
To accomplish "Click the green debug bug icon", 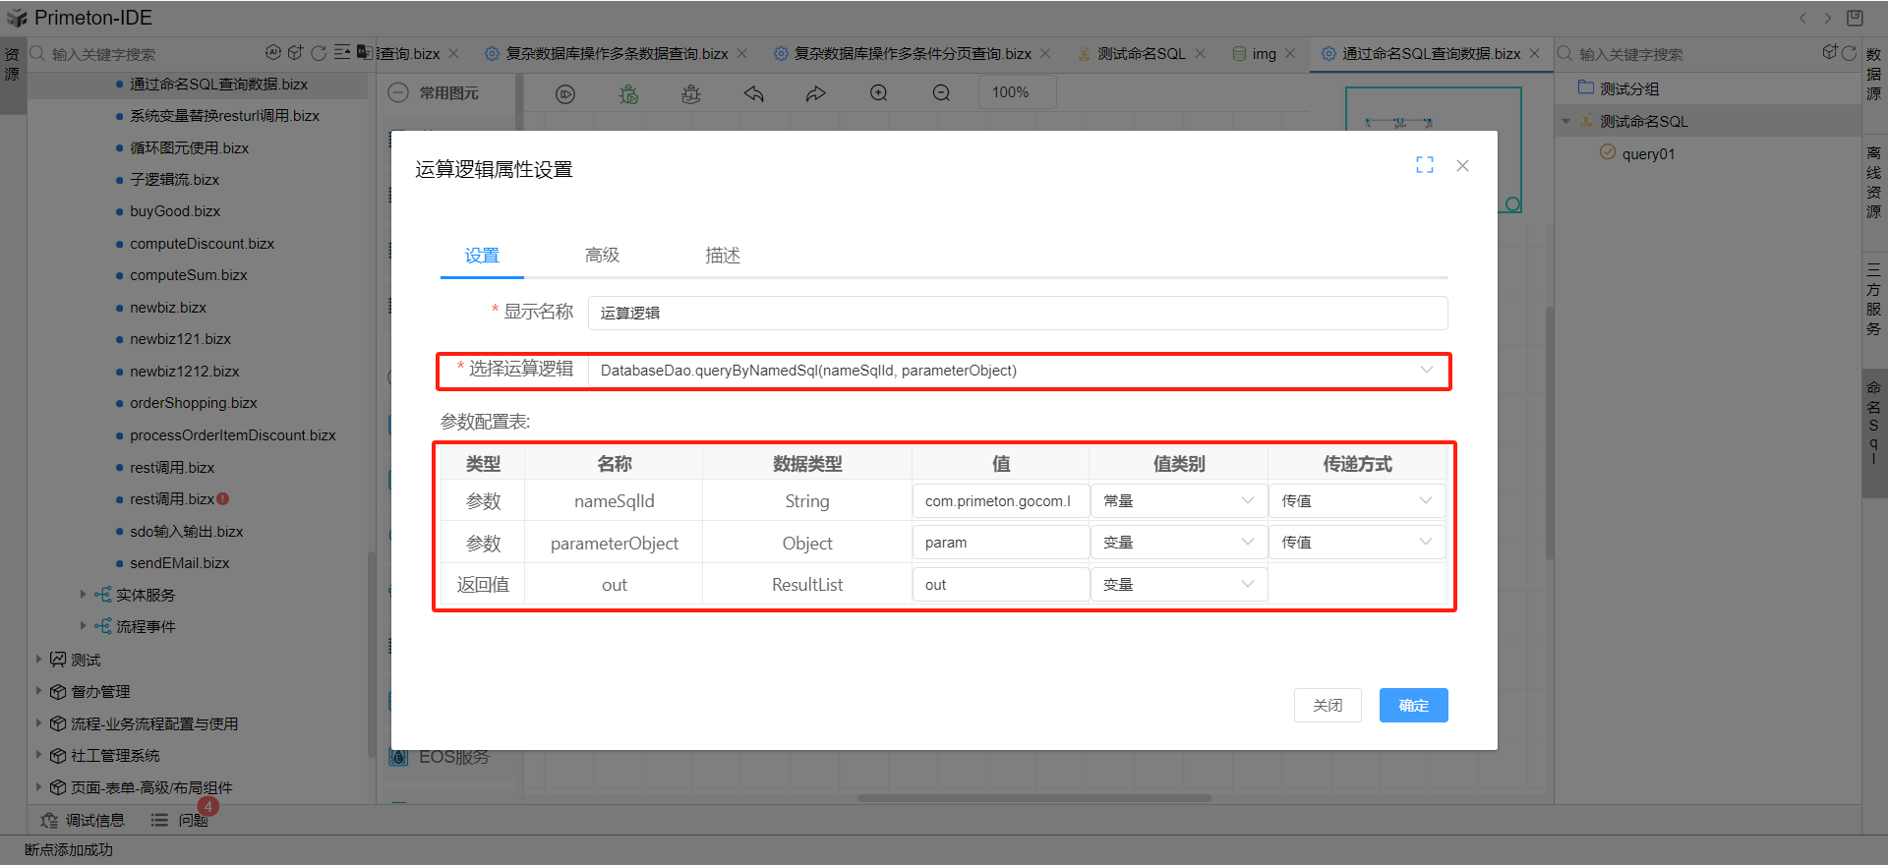I will [628, 93].
